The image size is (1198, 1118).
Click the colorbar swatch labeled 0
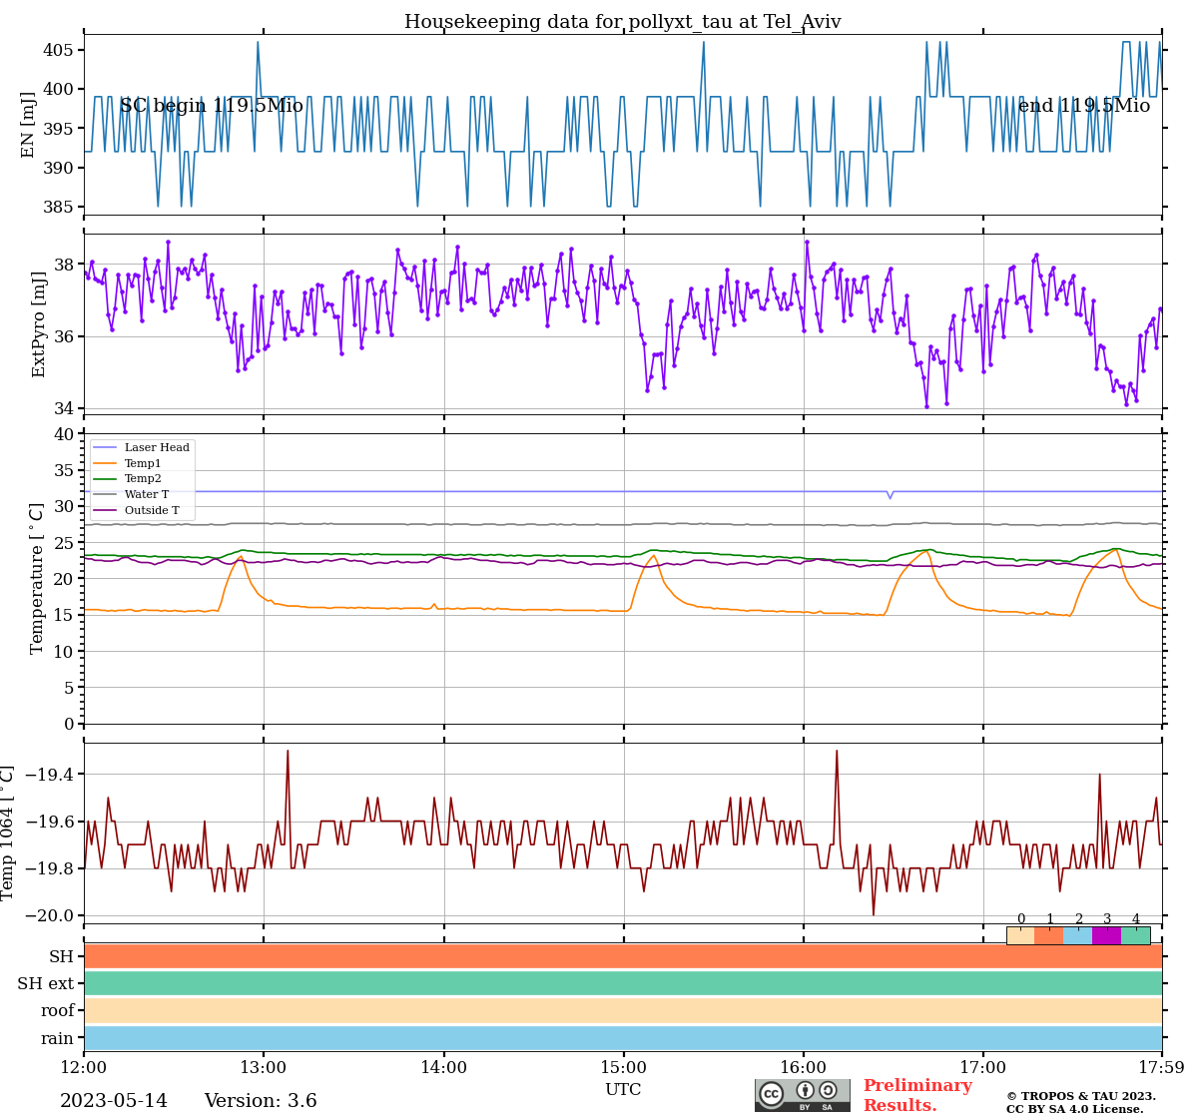[x=1020, y=935]
